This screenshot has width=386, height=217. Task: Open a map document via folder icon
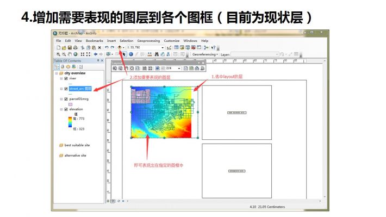[64, 47]
